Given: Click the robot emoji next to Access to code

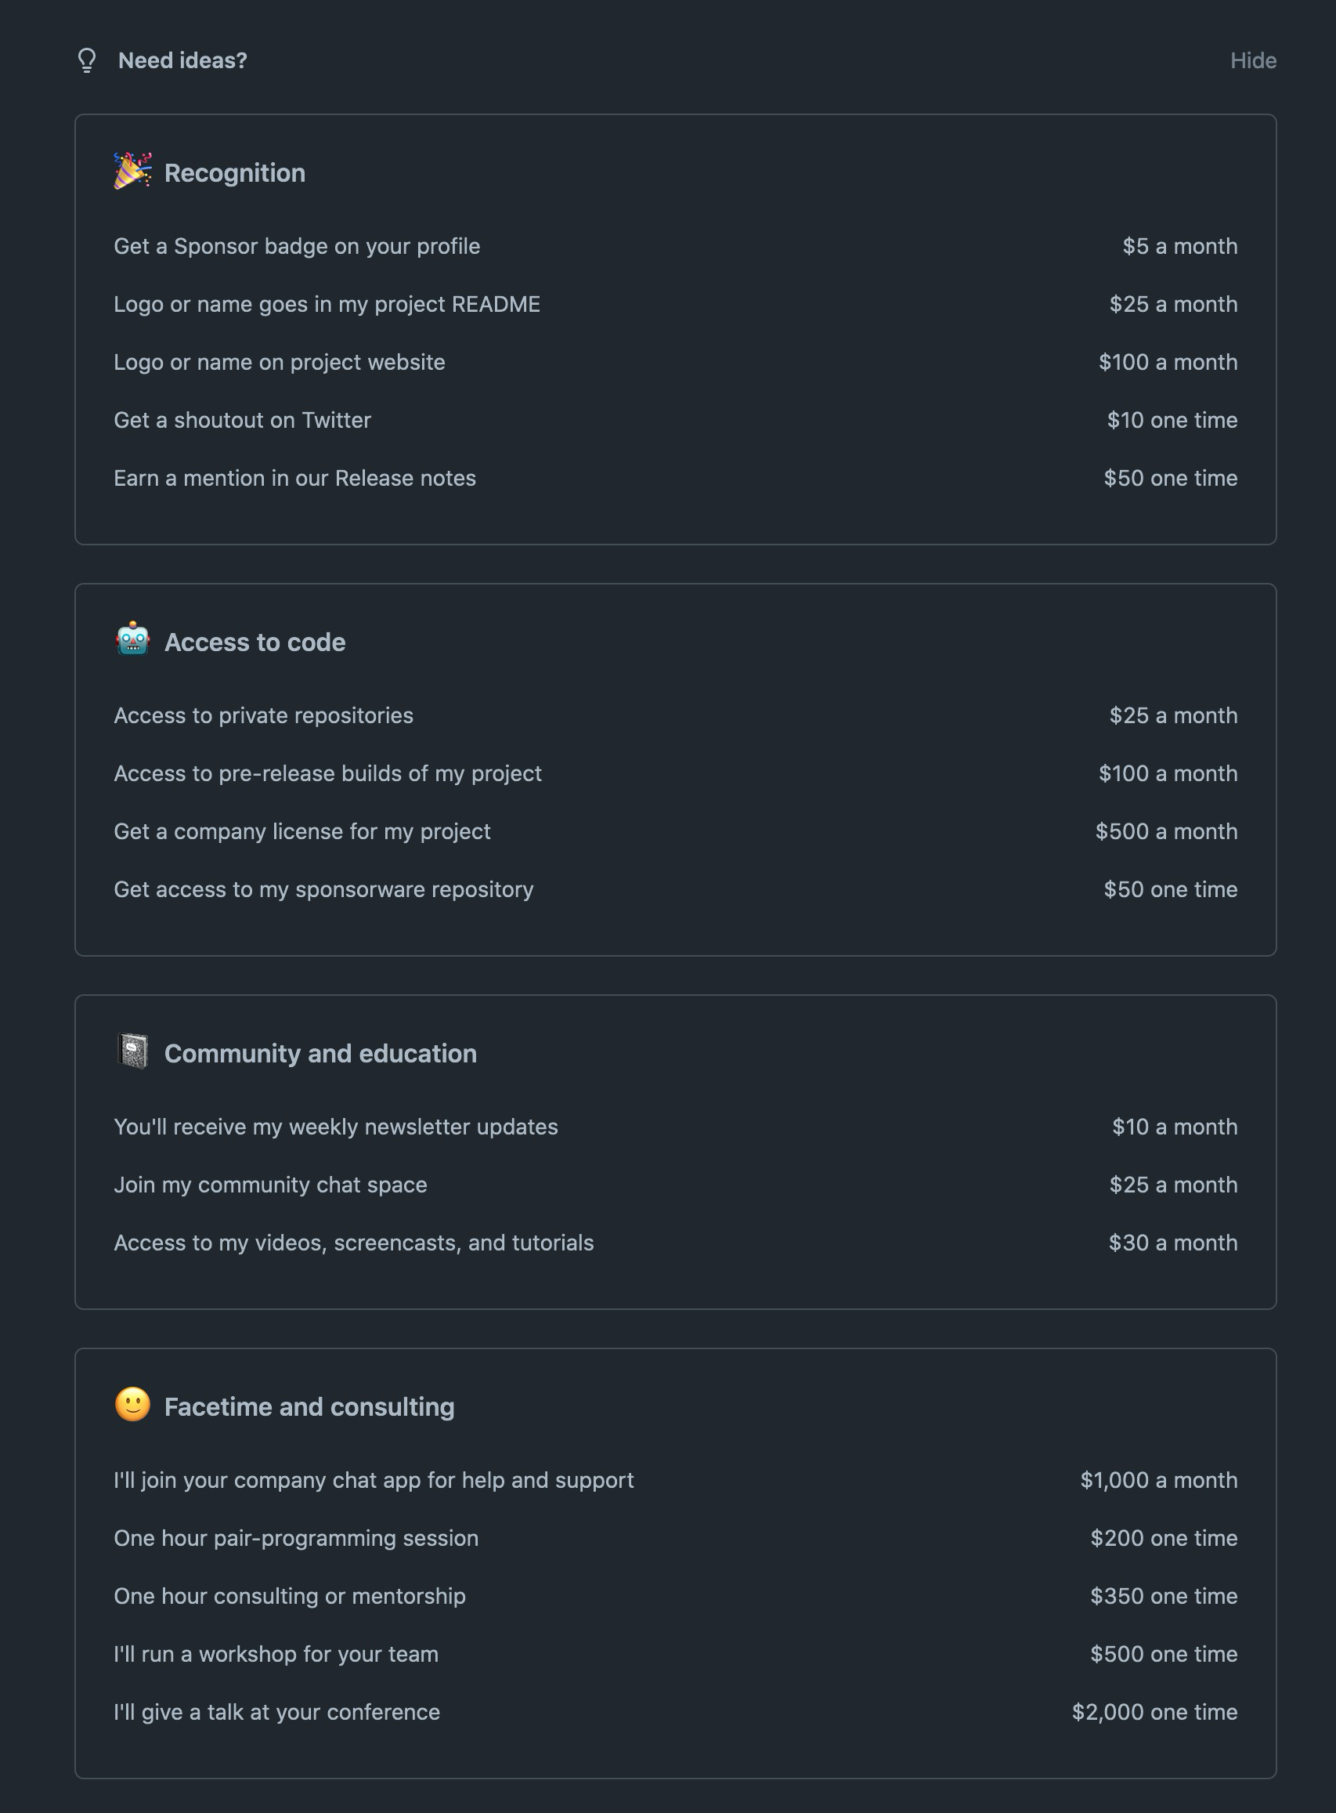Looking at the screenshot, I should tap(132, 640).
